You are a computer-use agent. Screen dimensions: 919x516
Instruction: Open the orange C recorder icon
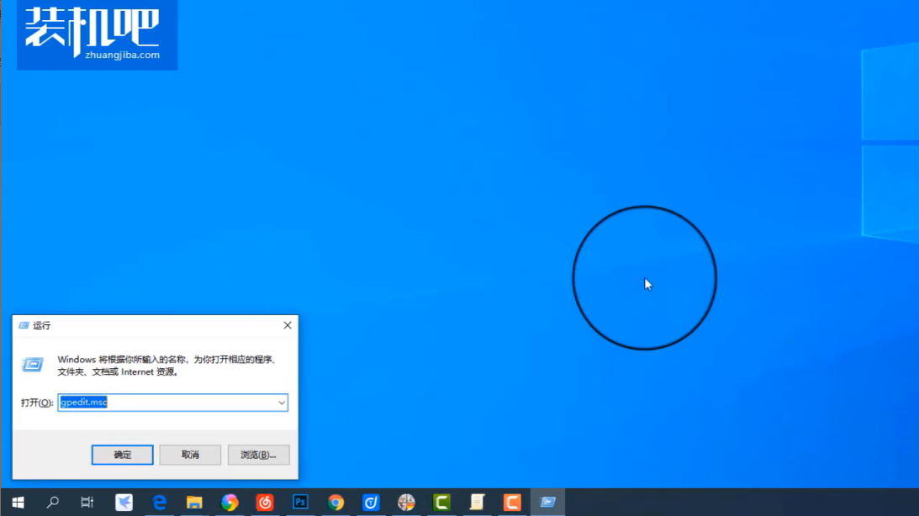point(512,503)
